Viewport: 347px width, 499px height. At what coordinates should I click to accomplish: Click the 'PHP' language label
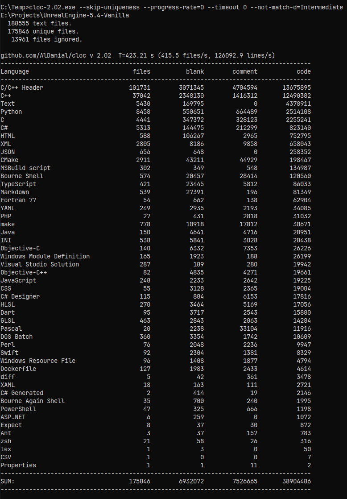(6, 216)
